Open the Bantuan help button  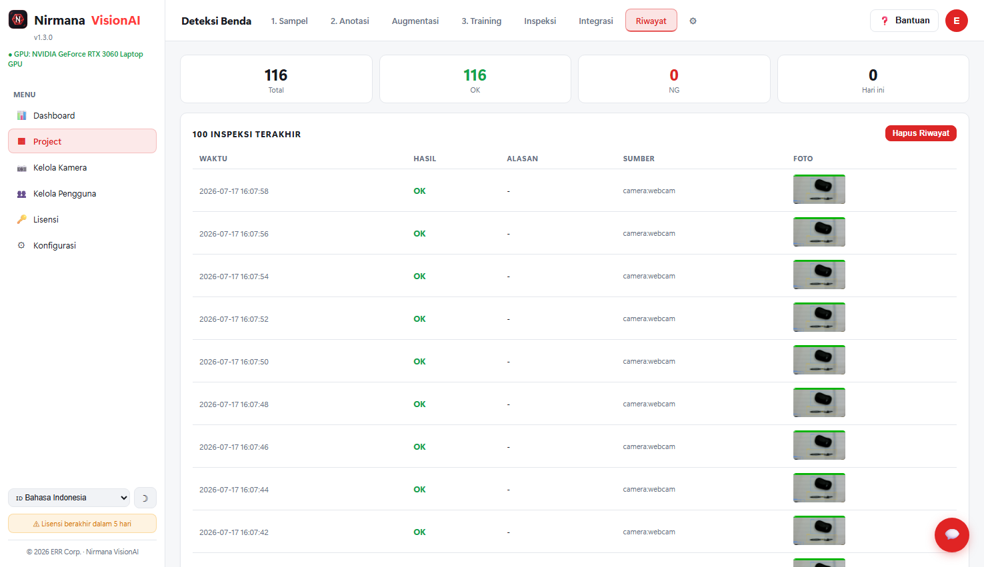pos(904,21)
